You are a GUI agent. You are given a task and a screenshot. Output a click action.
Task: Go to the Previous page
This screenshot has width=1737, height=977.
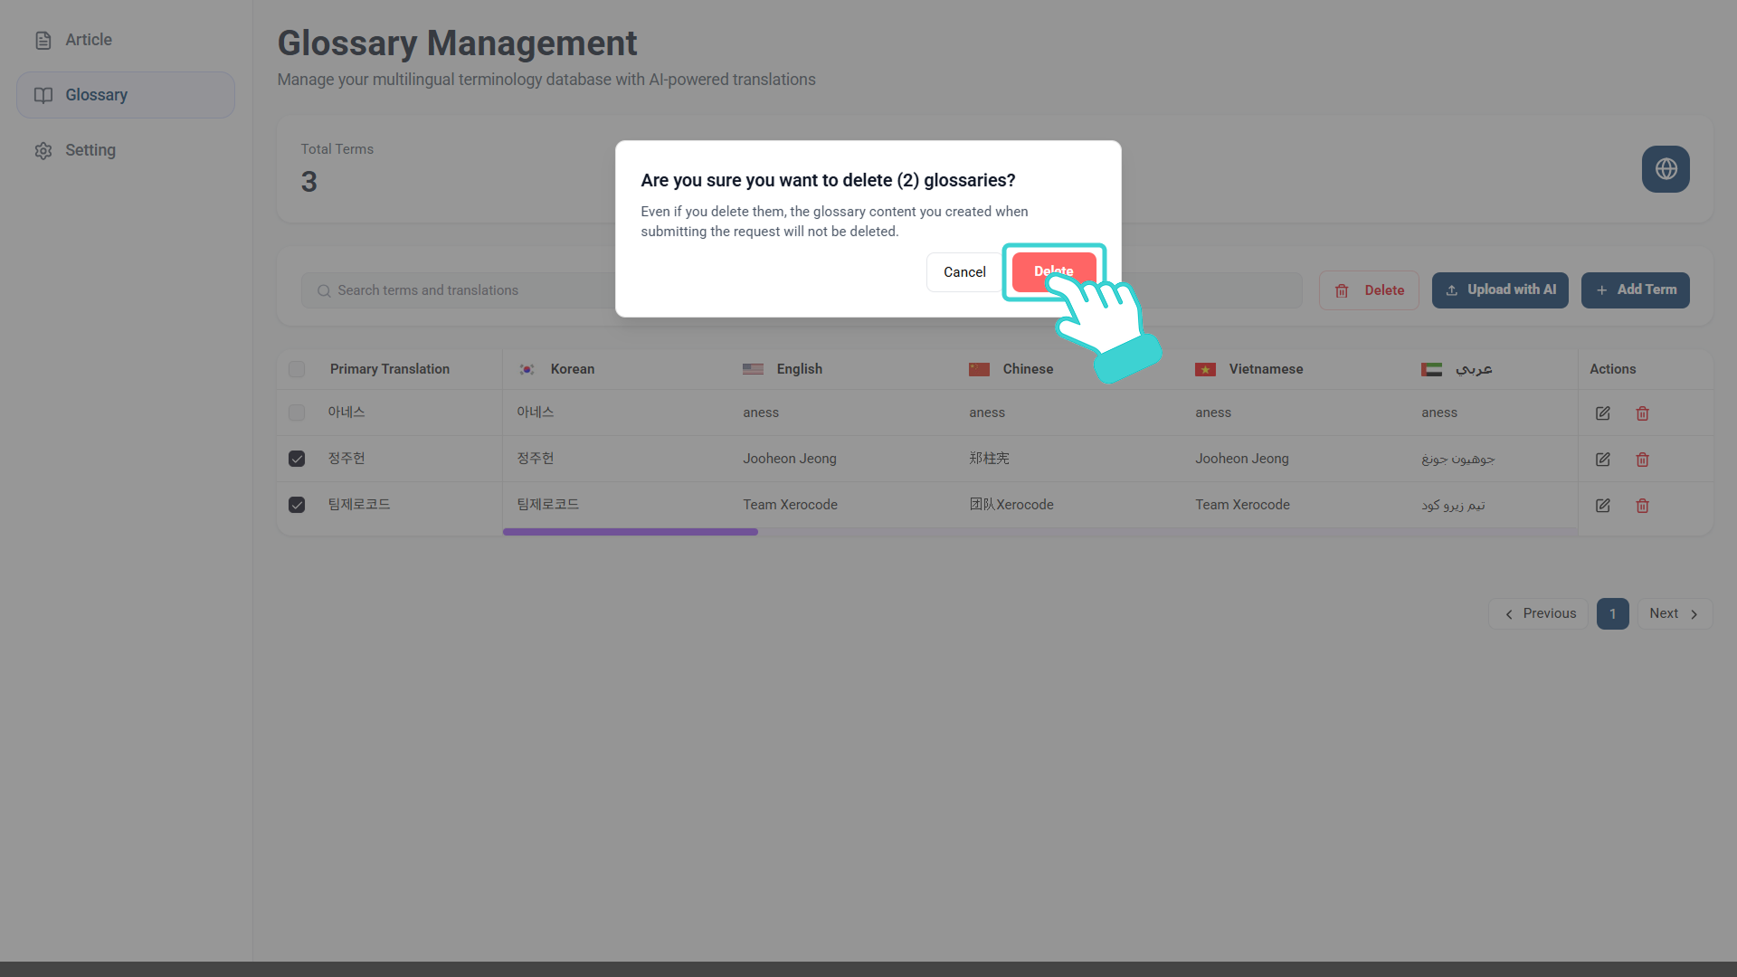1538,613
